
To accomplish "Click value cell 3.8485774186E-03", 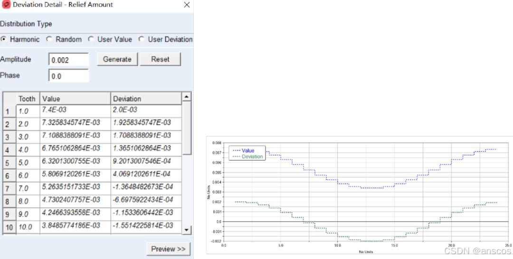I will pos(75,227).
